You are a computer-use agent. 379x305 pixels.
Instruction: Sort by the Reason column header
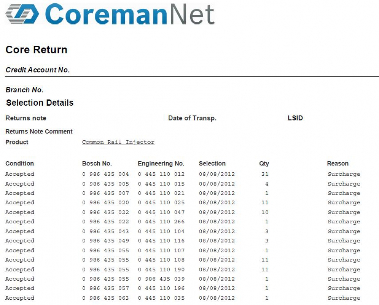338,163
